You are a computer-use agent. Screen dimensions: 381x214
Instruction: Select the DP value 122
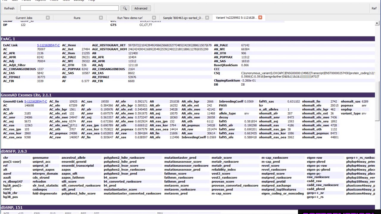23,25
